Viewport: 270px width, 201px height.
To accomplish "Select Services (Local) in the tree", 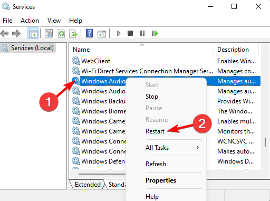I will click(28, 48).
